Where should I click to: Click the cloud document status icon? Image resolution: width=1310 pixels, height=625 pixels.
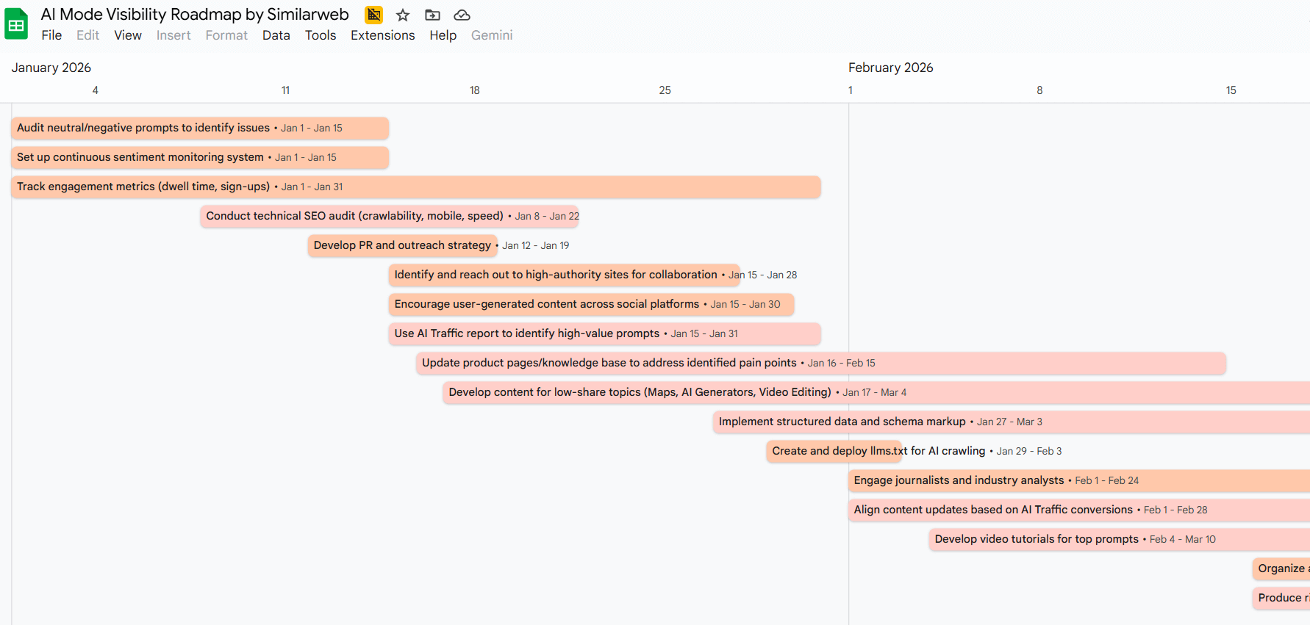click(x=462, y=15)
